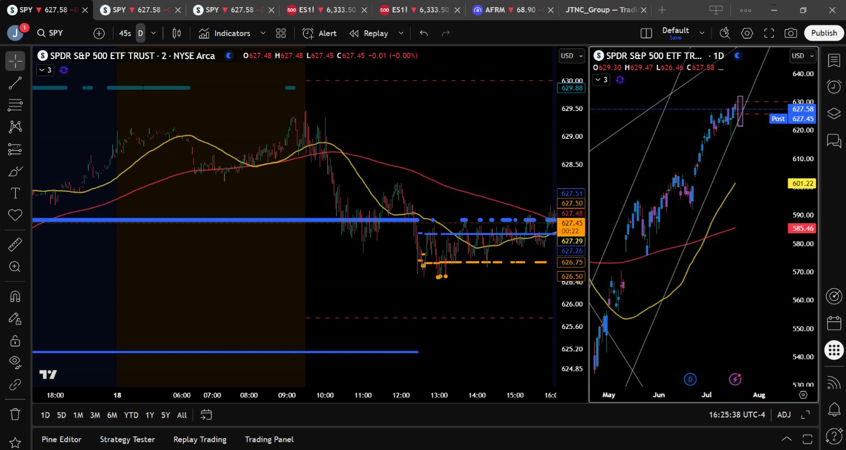Viewport: 846px width, 450px height.
Task: Open the Default layout dropdown arrow
Action: pos(702,33)
